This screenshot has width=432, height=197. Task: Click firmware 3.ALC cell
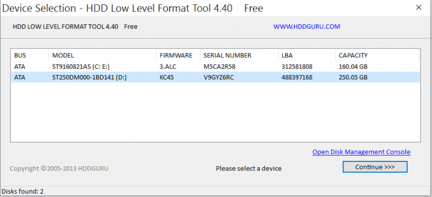168,66
